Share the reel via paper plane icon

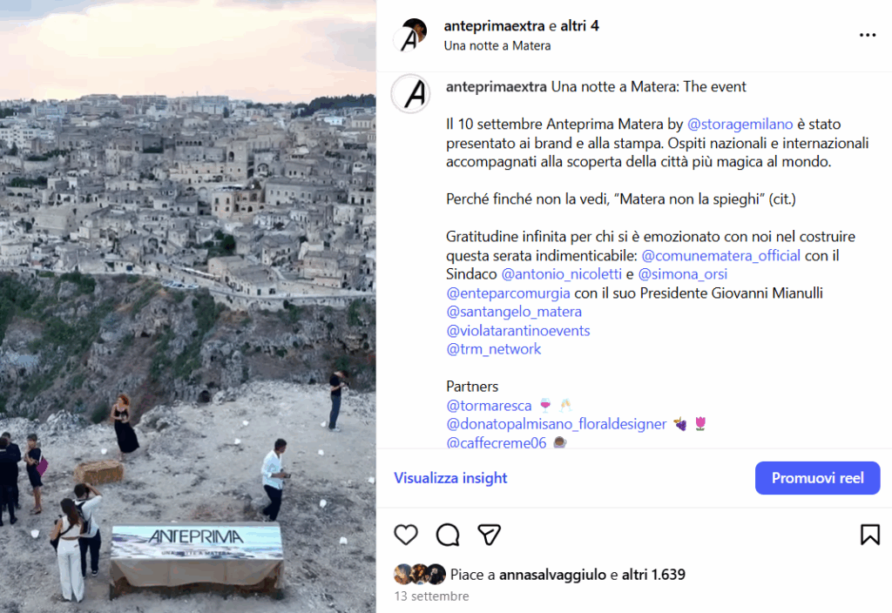[490, 534]
